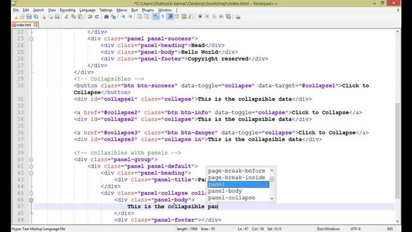Close document X at menu bar right

tap(398, 10)
